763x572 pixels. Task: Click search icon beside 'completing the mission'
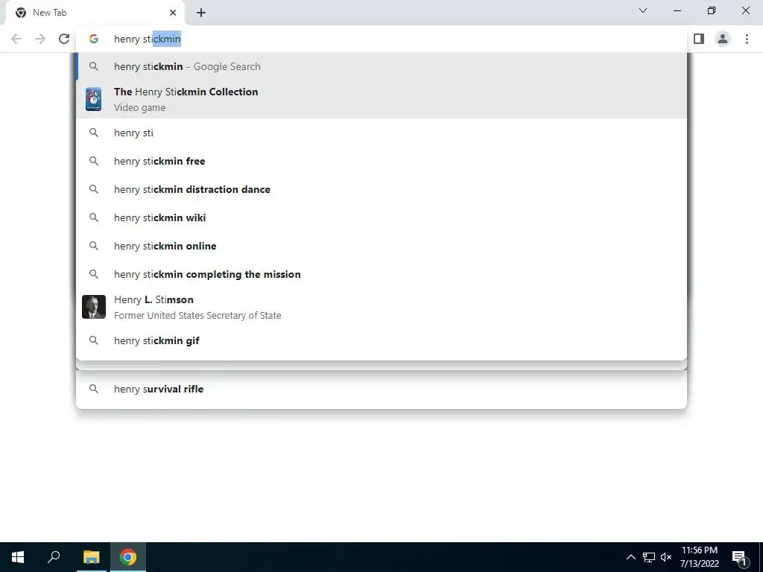pos(94,274)
